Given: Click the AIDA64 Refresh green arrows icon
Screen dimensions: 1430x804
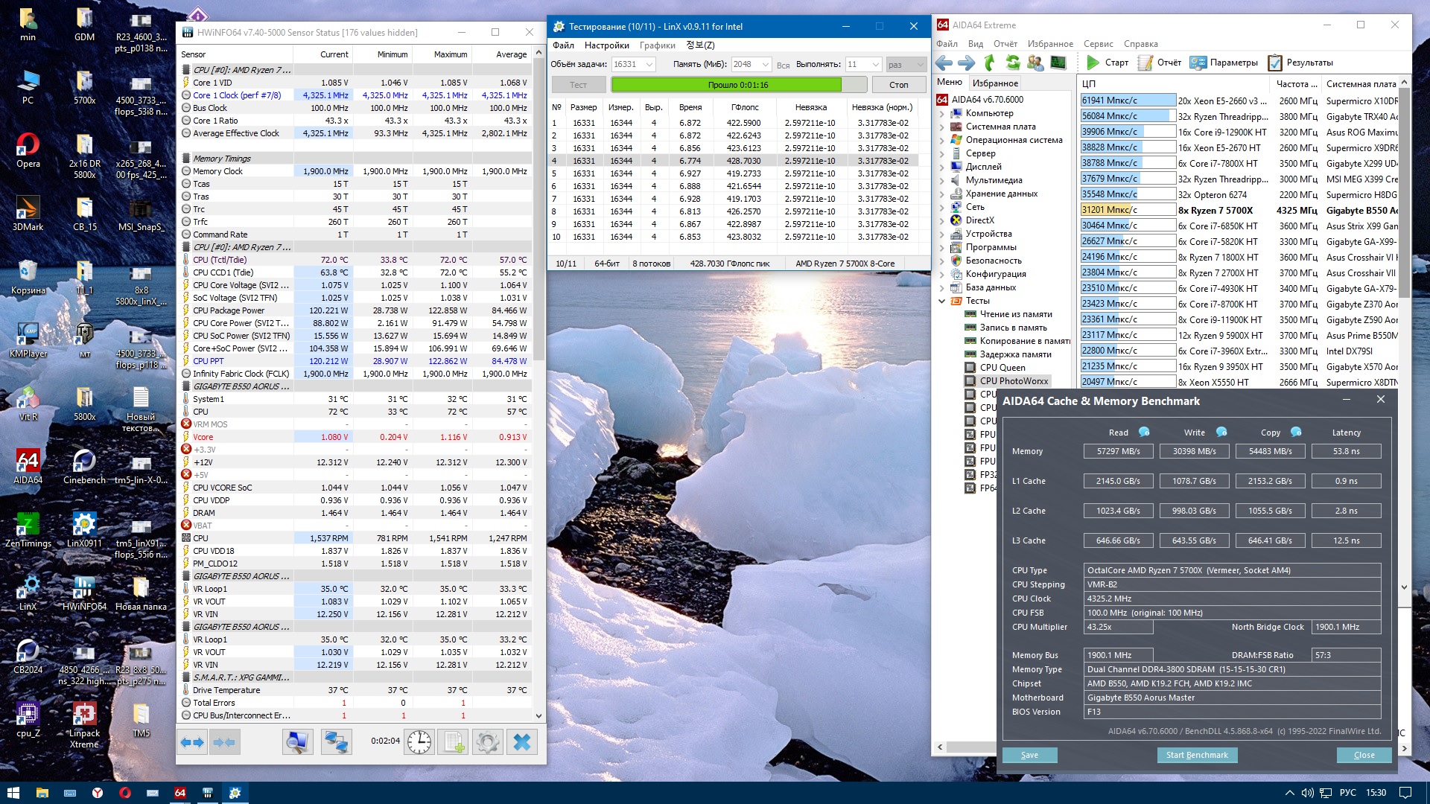Looking at the screenshot, I should click(1012, 63).
